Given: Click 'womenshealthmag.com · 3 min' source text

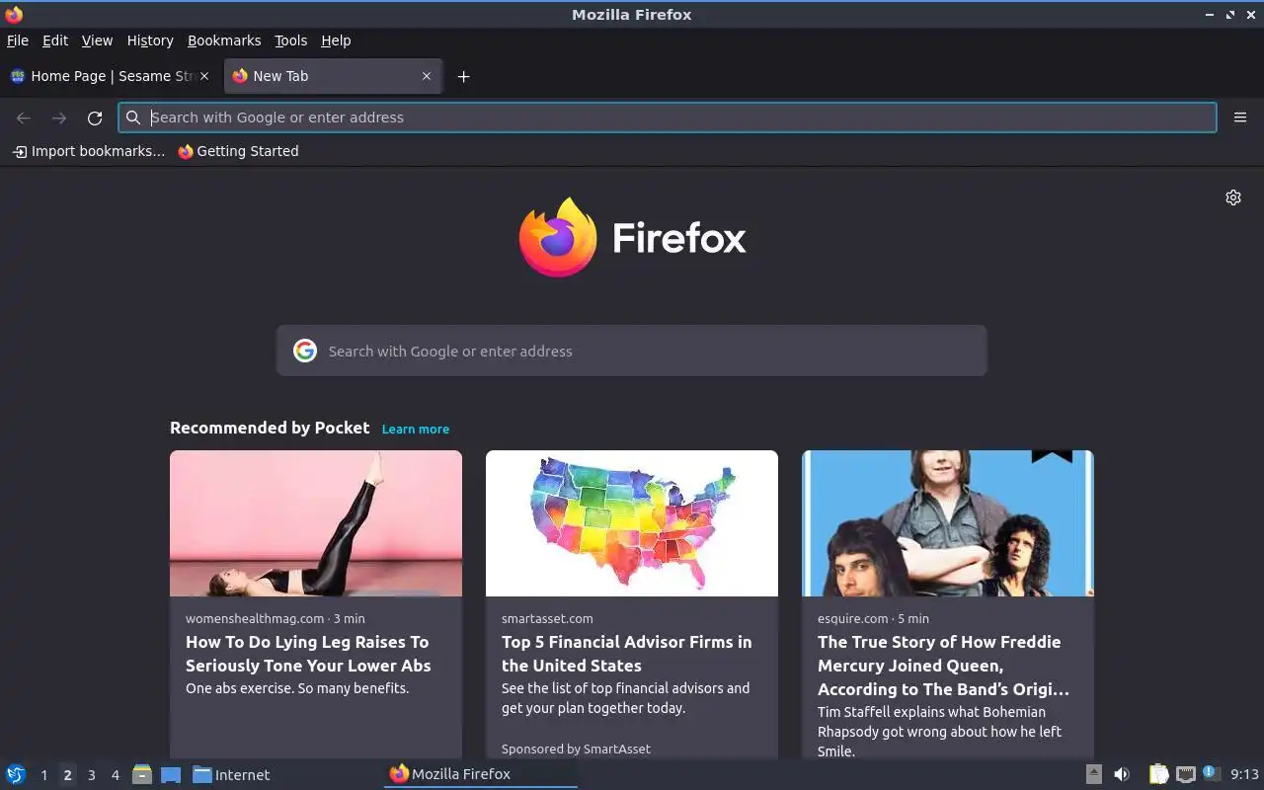Looking at the screenshot, I should (x=276, y=618).
